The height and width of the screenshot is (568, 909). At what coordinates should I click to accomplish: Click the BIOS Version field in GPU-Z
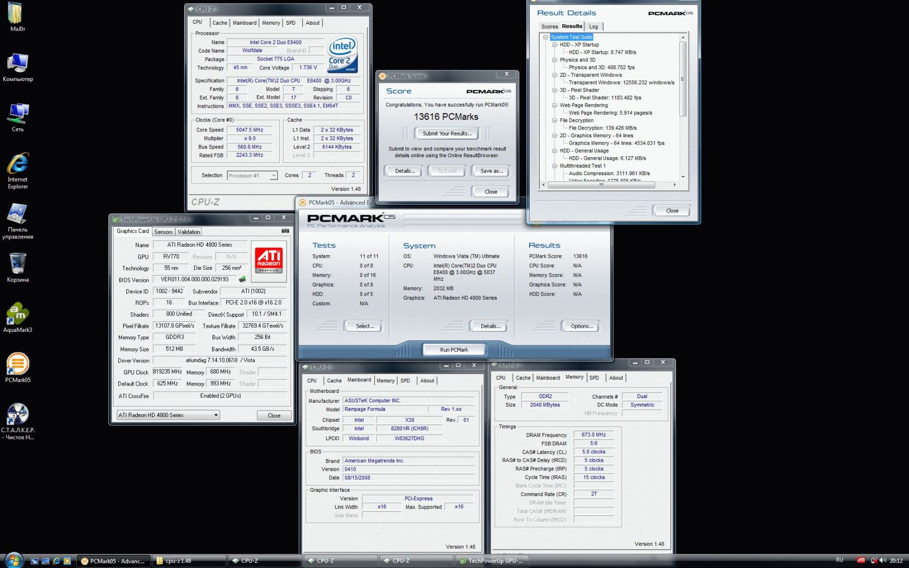[195, 279]
